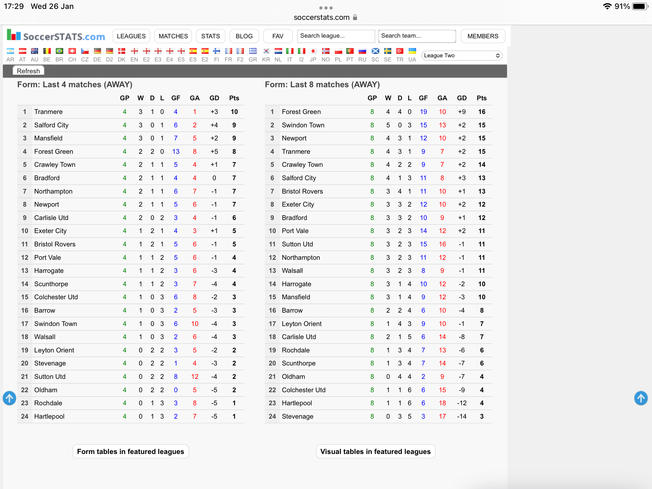Viewport: 652px width, 489px height.
Task: Select the Poland (PL) flag
Action: pos(338,51)
